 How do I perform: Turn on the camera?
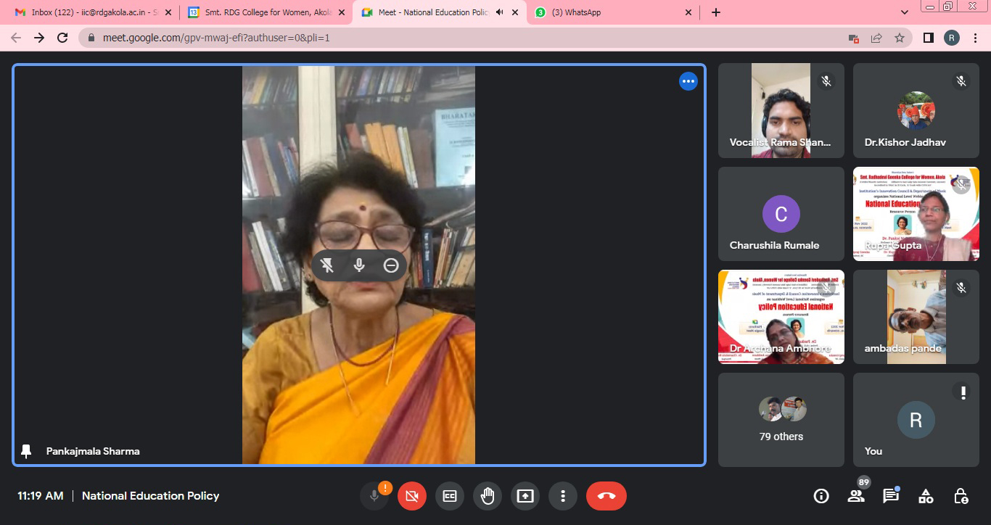412,496
